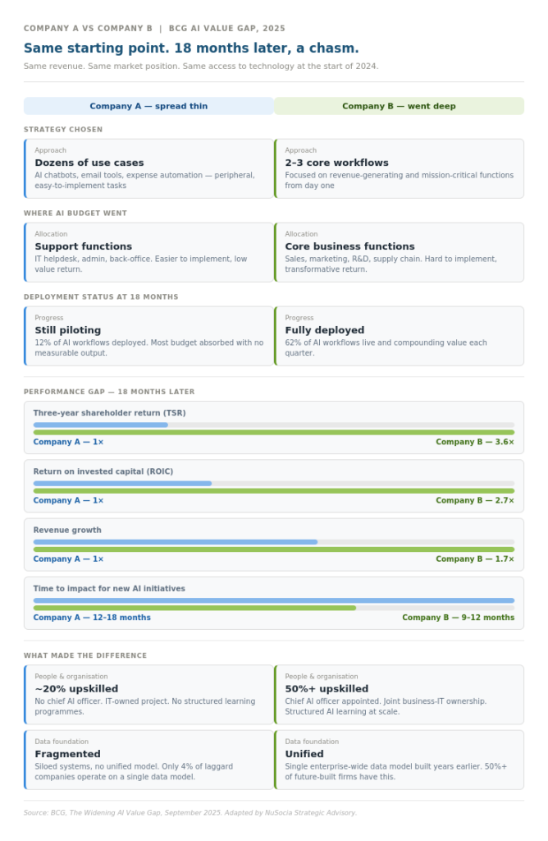Screen dimensions: 548x841
Task: Select the Company B — went deep header
Action: click(399, 106)
